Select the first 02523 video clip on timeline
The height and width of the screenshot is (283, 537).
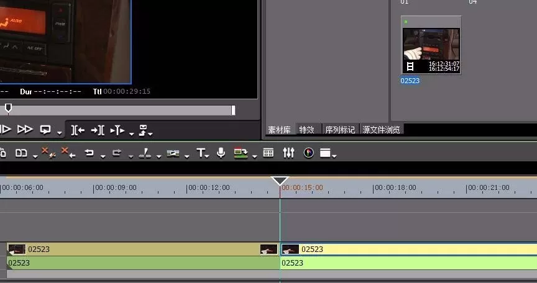tap(143, 249)
